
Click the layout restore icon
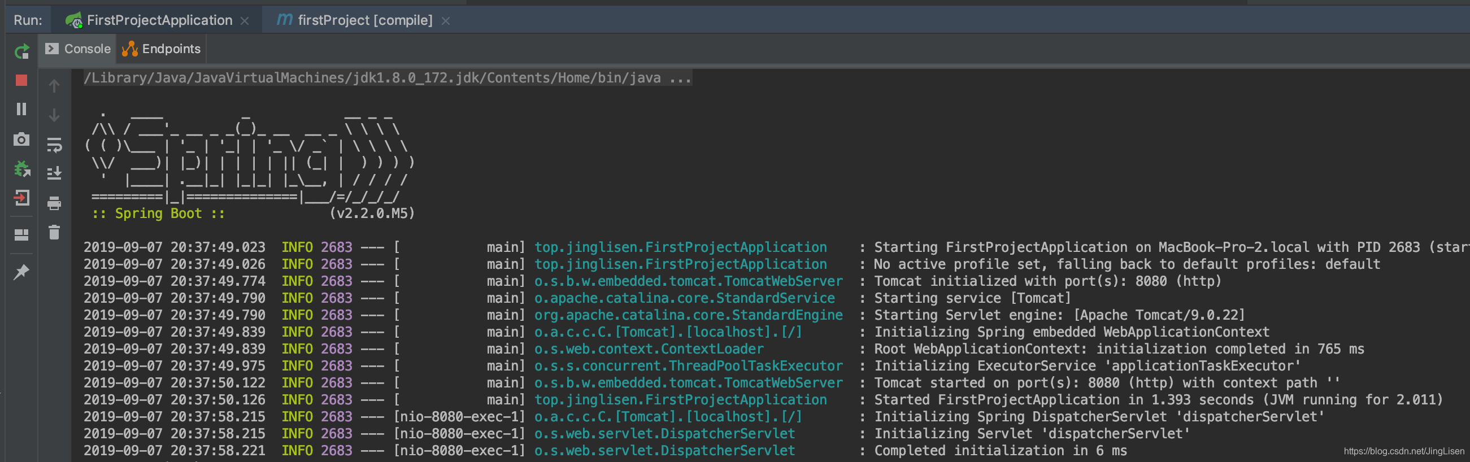tap(21, 235)
